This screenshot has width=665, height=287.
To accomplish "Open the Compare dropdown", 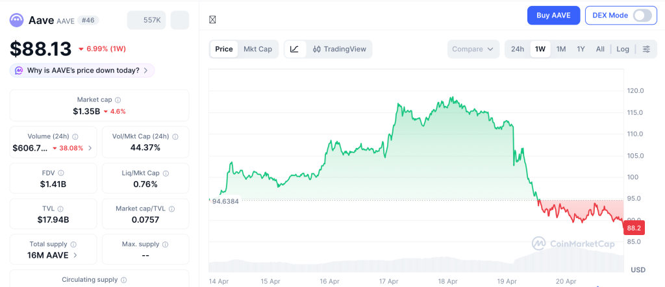I will click(473, 49).
